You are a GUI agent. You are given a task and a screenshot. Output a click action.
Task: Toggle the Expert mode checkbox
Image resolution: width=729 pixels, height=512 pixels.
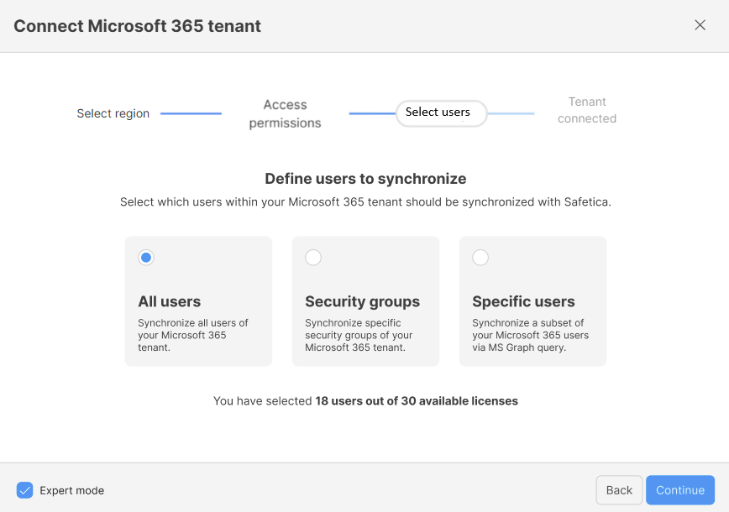coord(25,490)
